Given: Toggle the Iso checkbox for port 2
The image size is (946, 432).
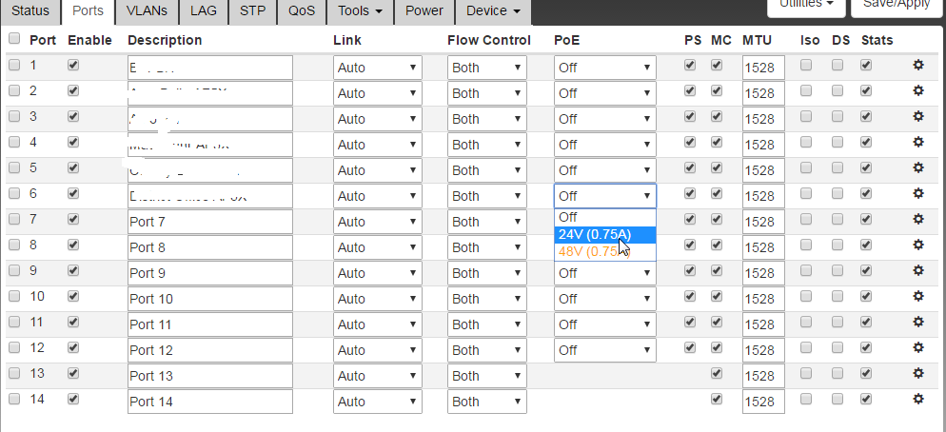Looking at the screenshot, I should point(806,91).
